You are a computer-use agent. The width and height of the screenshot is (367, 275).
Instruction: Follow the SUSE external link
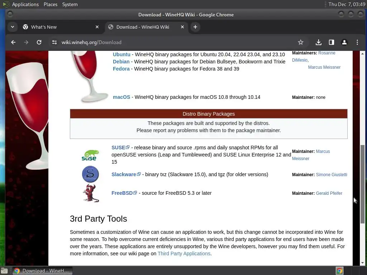120,148
